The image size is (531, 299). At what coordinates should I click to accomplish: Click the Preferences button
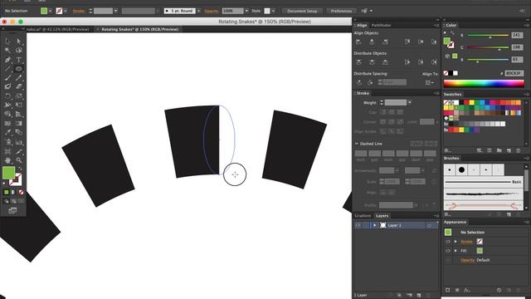tap(341, 11)
